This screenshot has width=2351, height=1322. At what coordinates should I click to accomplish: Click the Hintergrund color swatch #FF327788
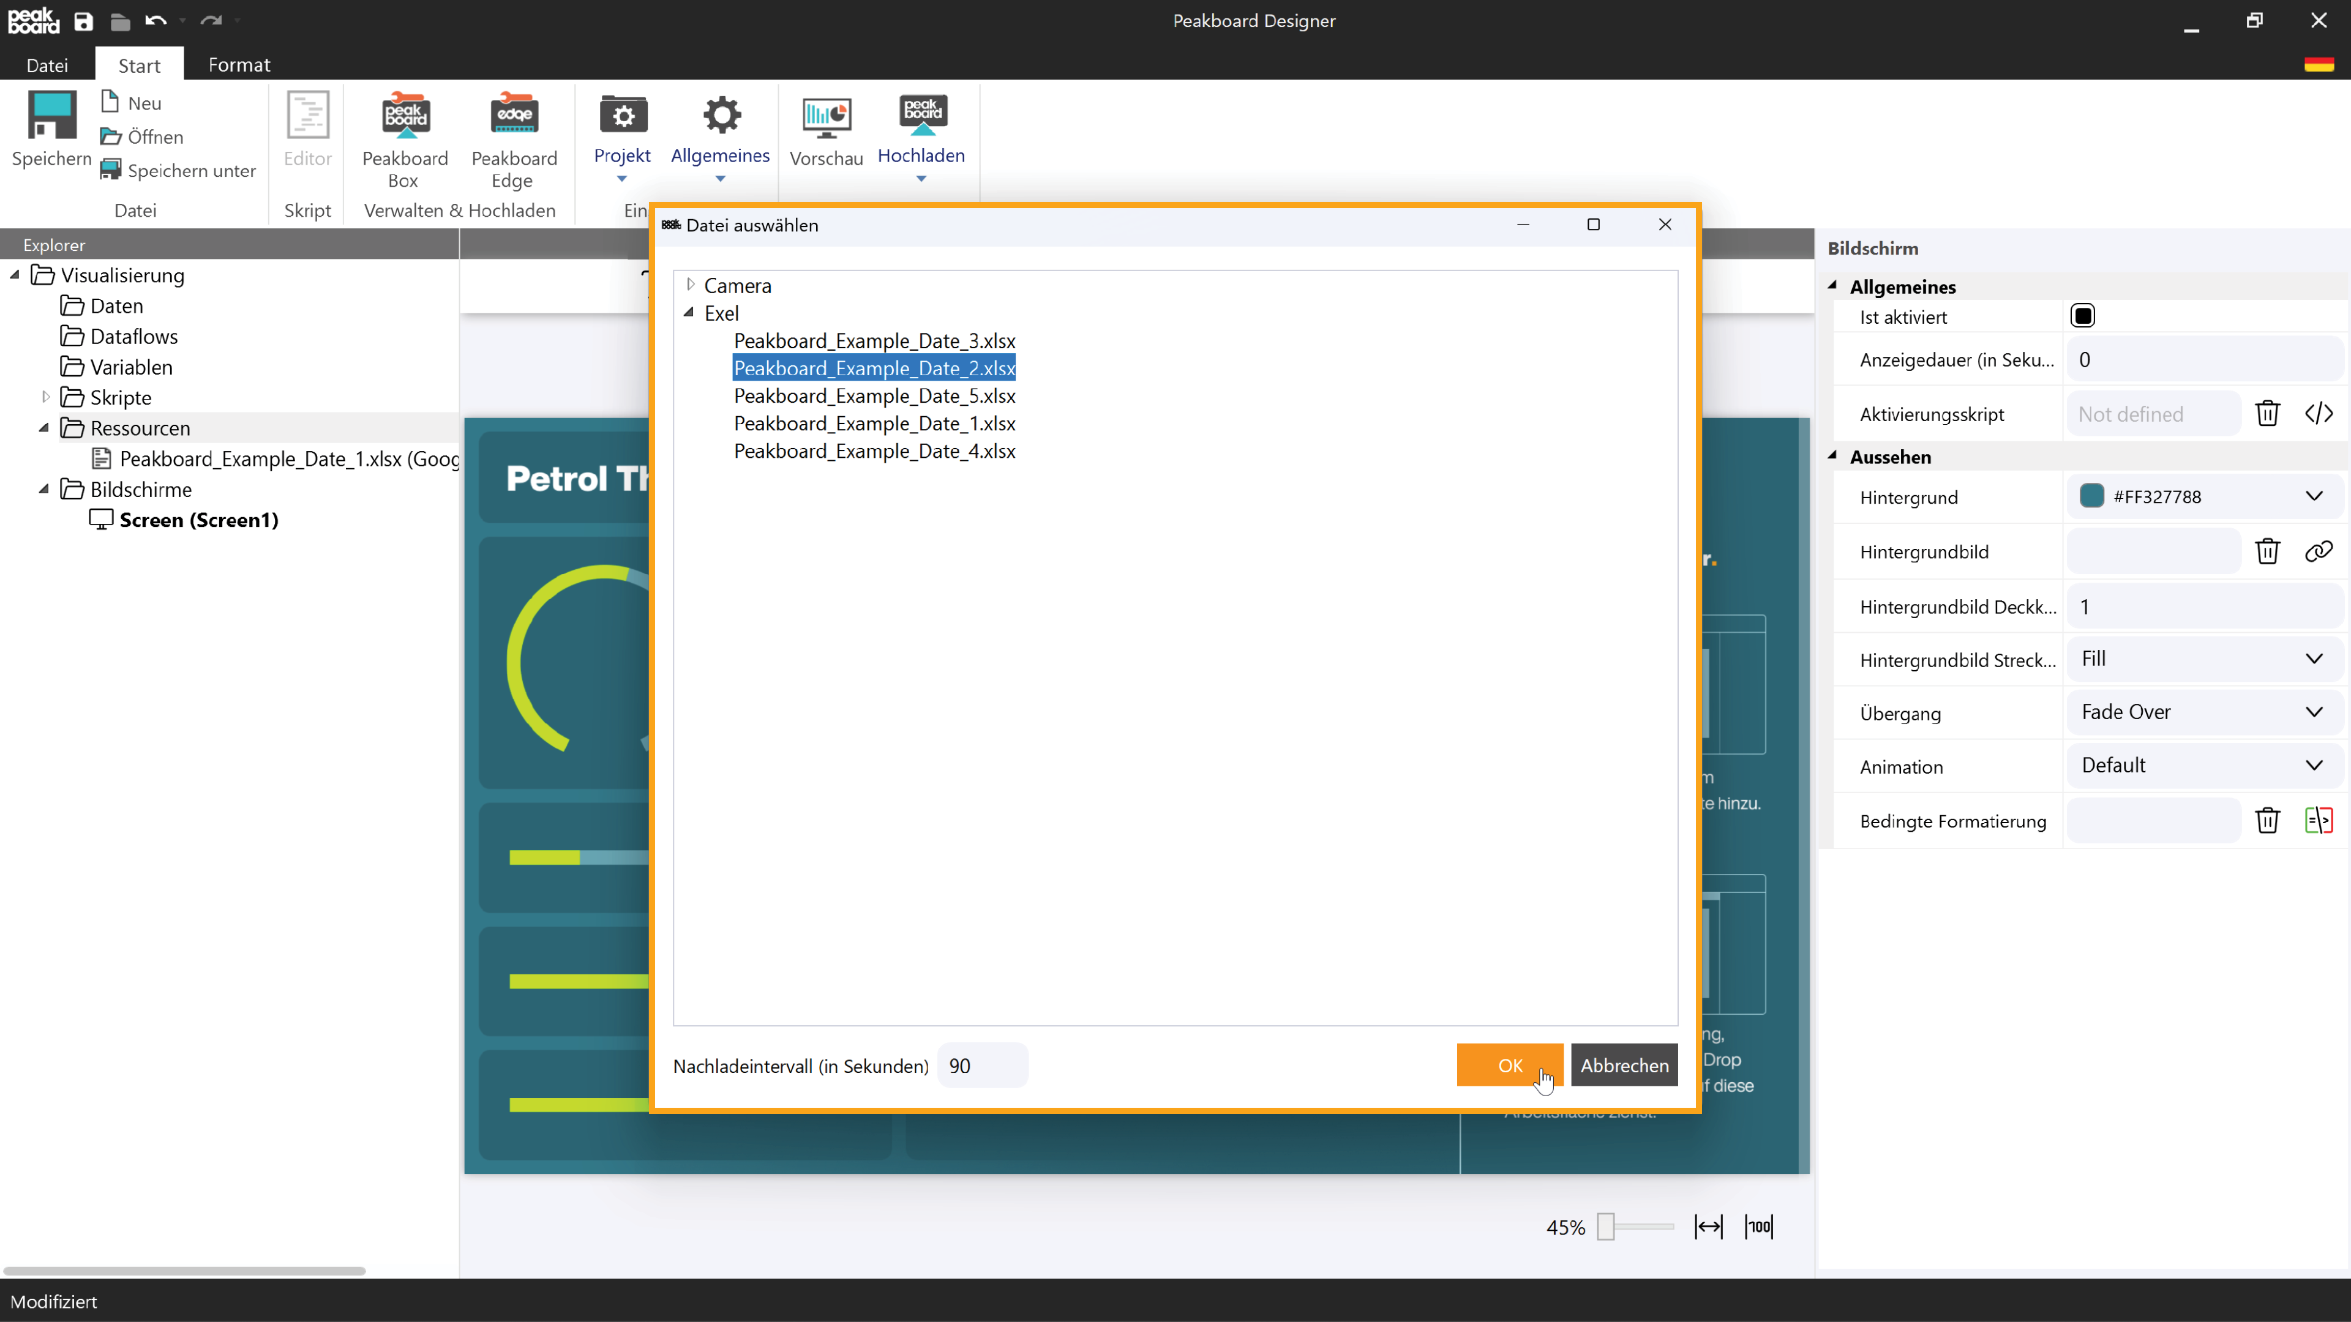2091,496
